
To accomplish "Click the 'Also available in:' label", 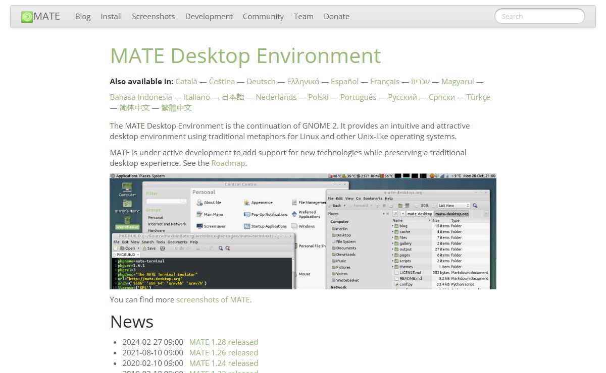I will pyautogui.click(x=142, y=81).
